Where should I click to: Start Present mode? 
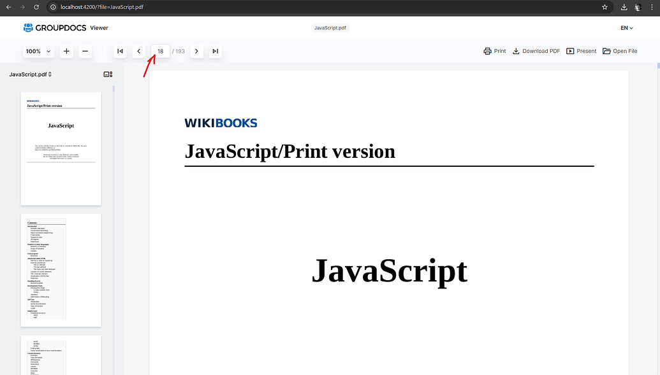pyautogui.click(x=581, y=51)
